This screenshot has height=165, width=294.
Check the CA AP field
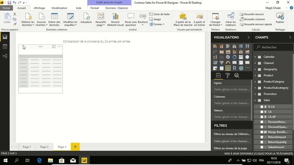point(262,117)
